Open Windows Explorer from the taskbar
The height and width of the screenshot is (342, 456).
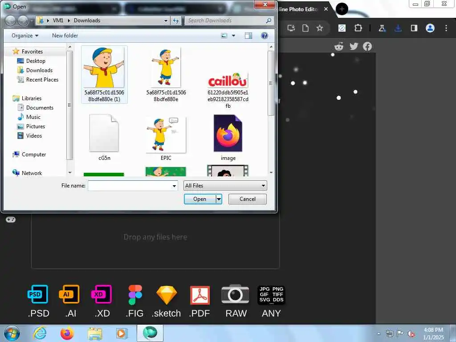tap(95, 334)
